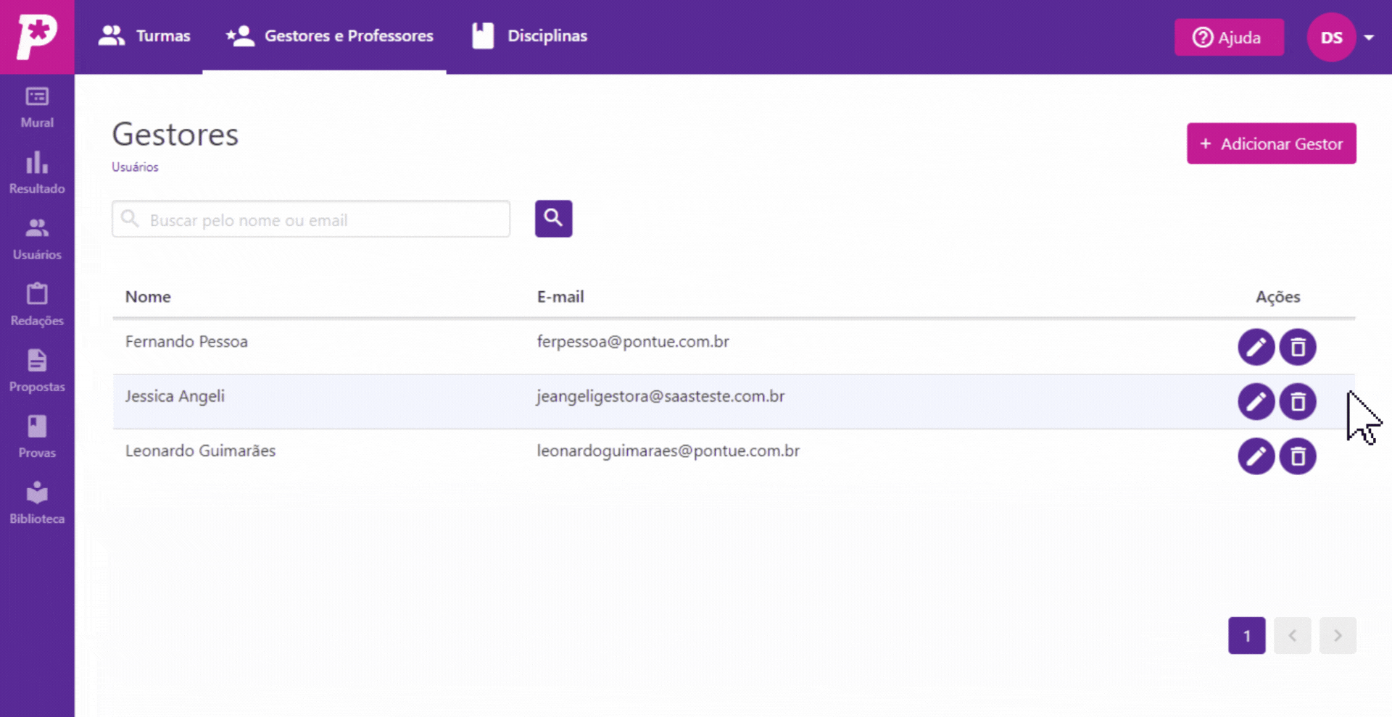This screenshot has height=717, width=1392.
Task: Click the E-mail column header
Action: click(560, 297)
